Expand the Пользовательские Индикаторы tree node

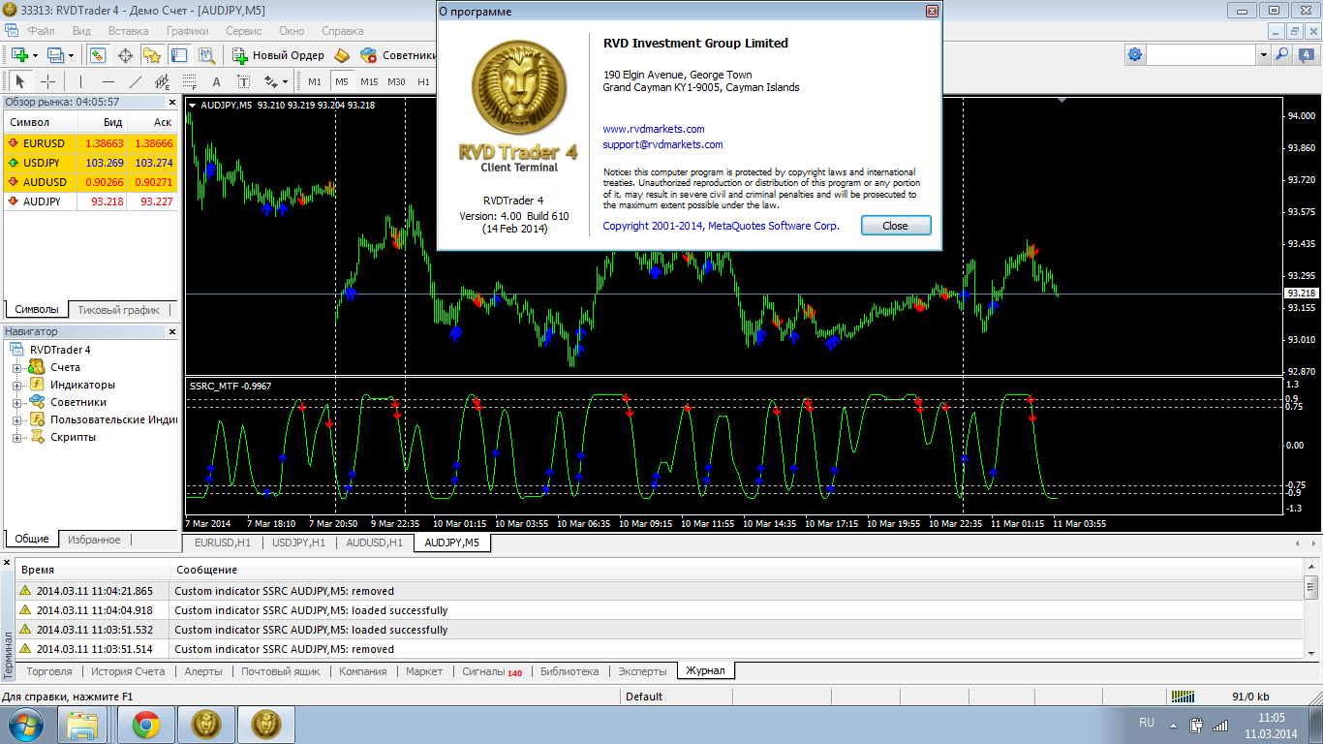tap(16, 420)
